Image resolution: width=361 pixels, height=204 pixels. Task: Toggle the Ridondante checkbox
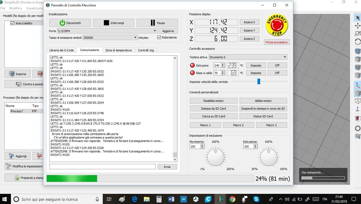pos(159,37)
